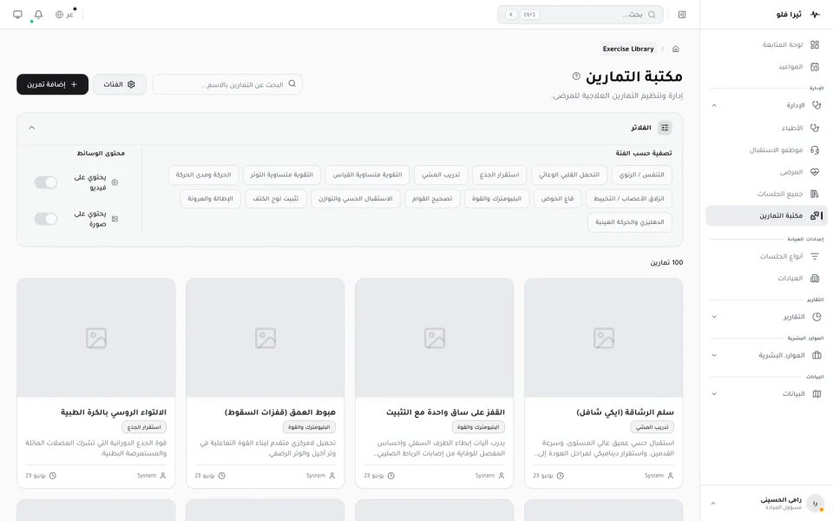Click the الموارد البشرية briefcase icon

click(x=817, y=355)
